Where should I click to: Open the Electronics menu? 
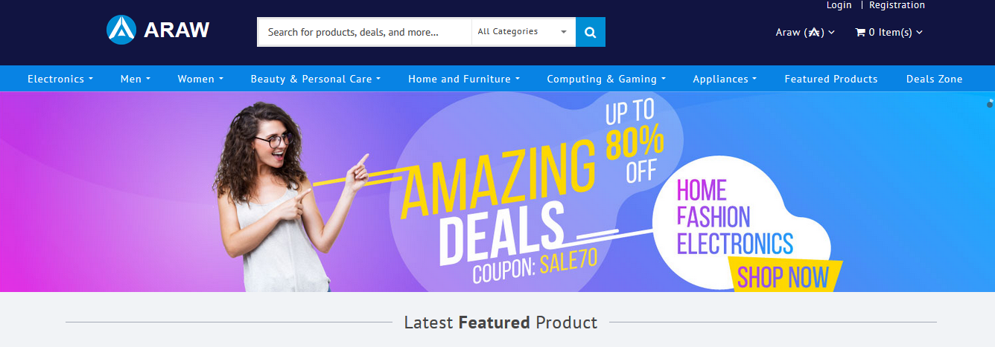pos(60,79)
